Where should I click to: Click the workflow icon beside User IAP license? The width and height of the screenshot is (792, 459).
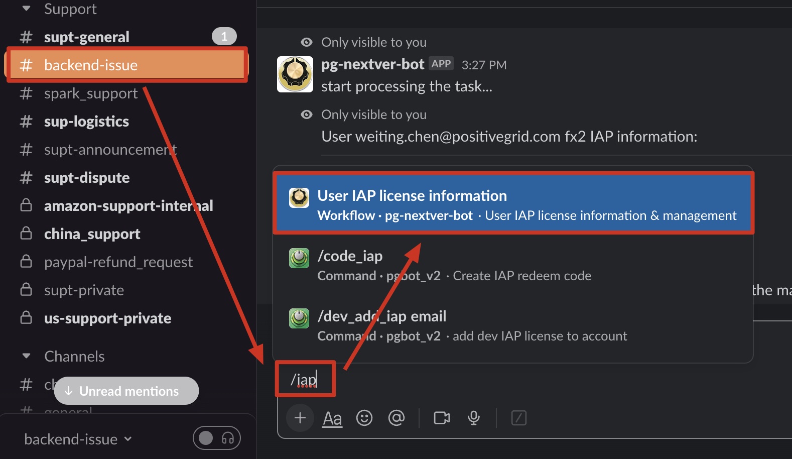point(299,198)
